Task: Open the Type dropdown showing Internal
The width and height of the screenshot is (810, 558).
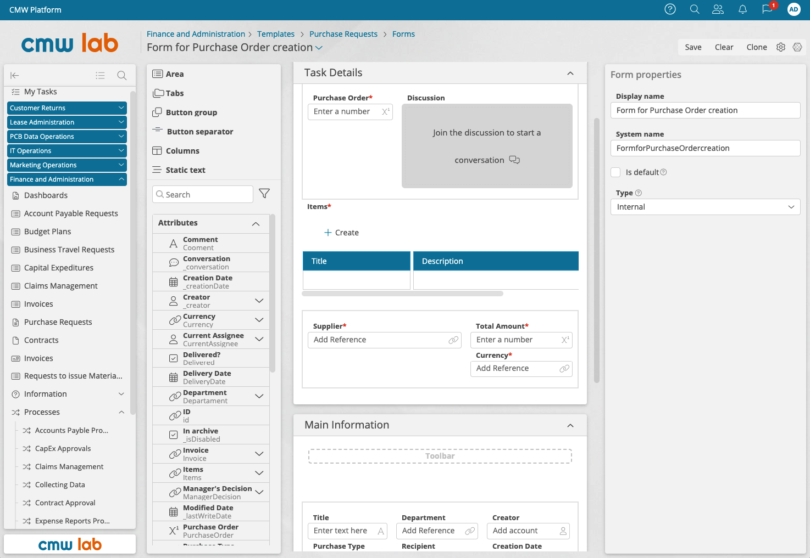Action: [x=705, y=207]
